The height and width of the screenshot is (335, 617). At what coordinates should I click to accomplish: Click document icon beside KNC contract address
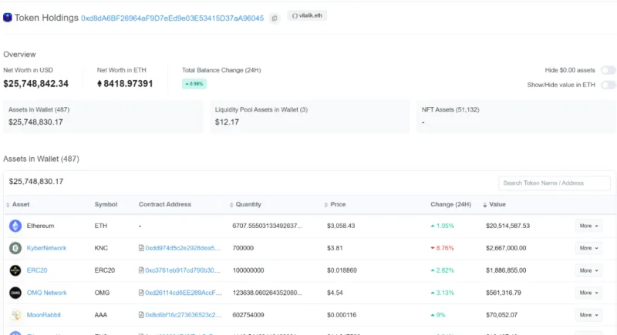pos(141,248)
